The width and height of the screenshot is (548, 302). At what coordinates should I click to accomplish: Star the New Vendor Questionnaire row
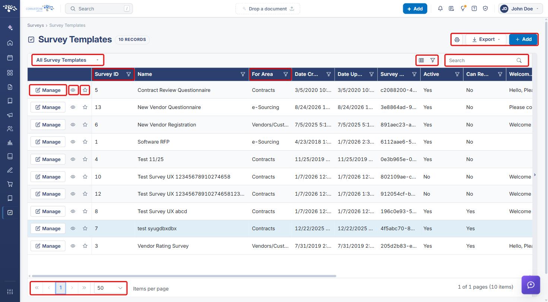tap(85, 107)
